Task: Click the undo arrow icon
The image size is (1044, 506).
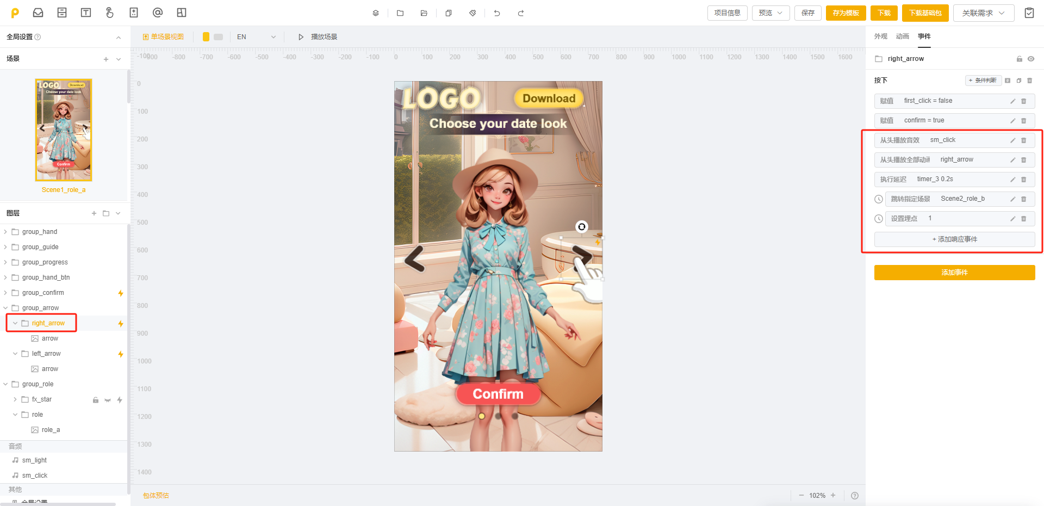Action: pos(497,13)
